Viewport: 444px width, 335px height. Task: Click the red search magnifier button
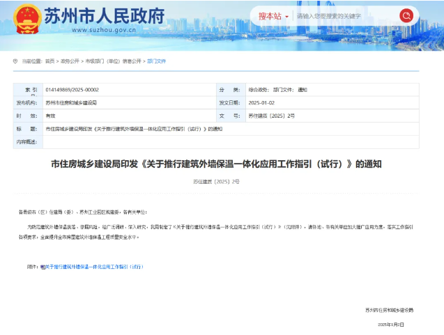[406, 15]
